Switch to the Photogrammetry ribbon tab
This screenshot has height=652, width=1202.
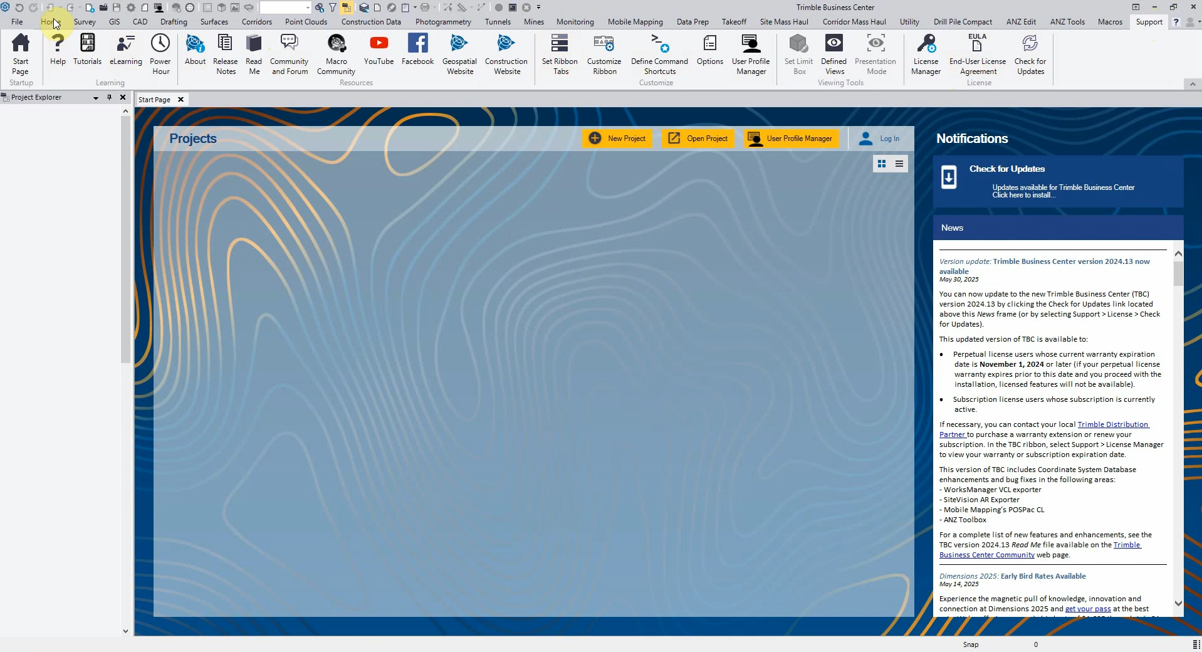(442, 21)
